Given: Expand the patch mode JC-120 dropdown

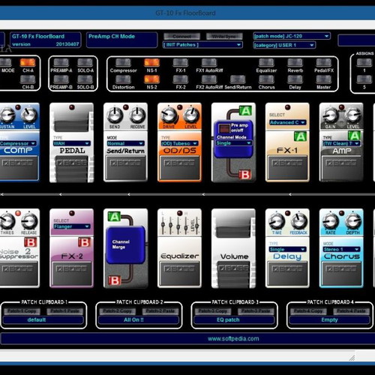Looking at the screenshot, I should point(291,36).
